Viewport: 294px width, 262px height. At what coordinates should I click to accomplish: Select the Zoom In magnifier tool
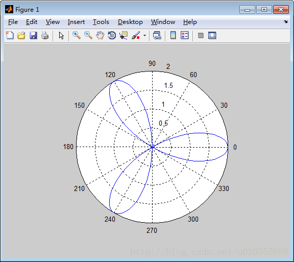click(77, 35)
